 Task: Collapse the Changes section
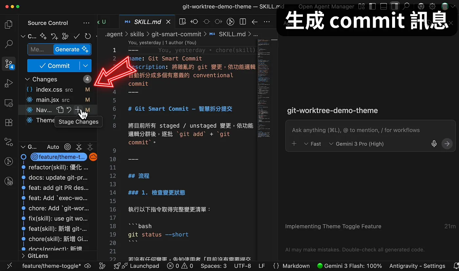(28, 79)
